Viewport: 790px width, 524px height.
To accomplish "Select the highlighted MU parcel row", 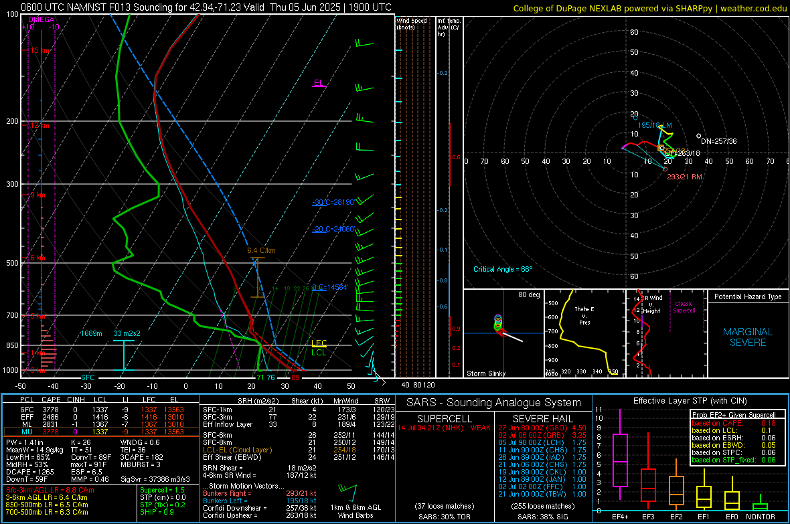I will click(101, 431).
